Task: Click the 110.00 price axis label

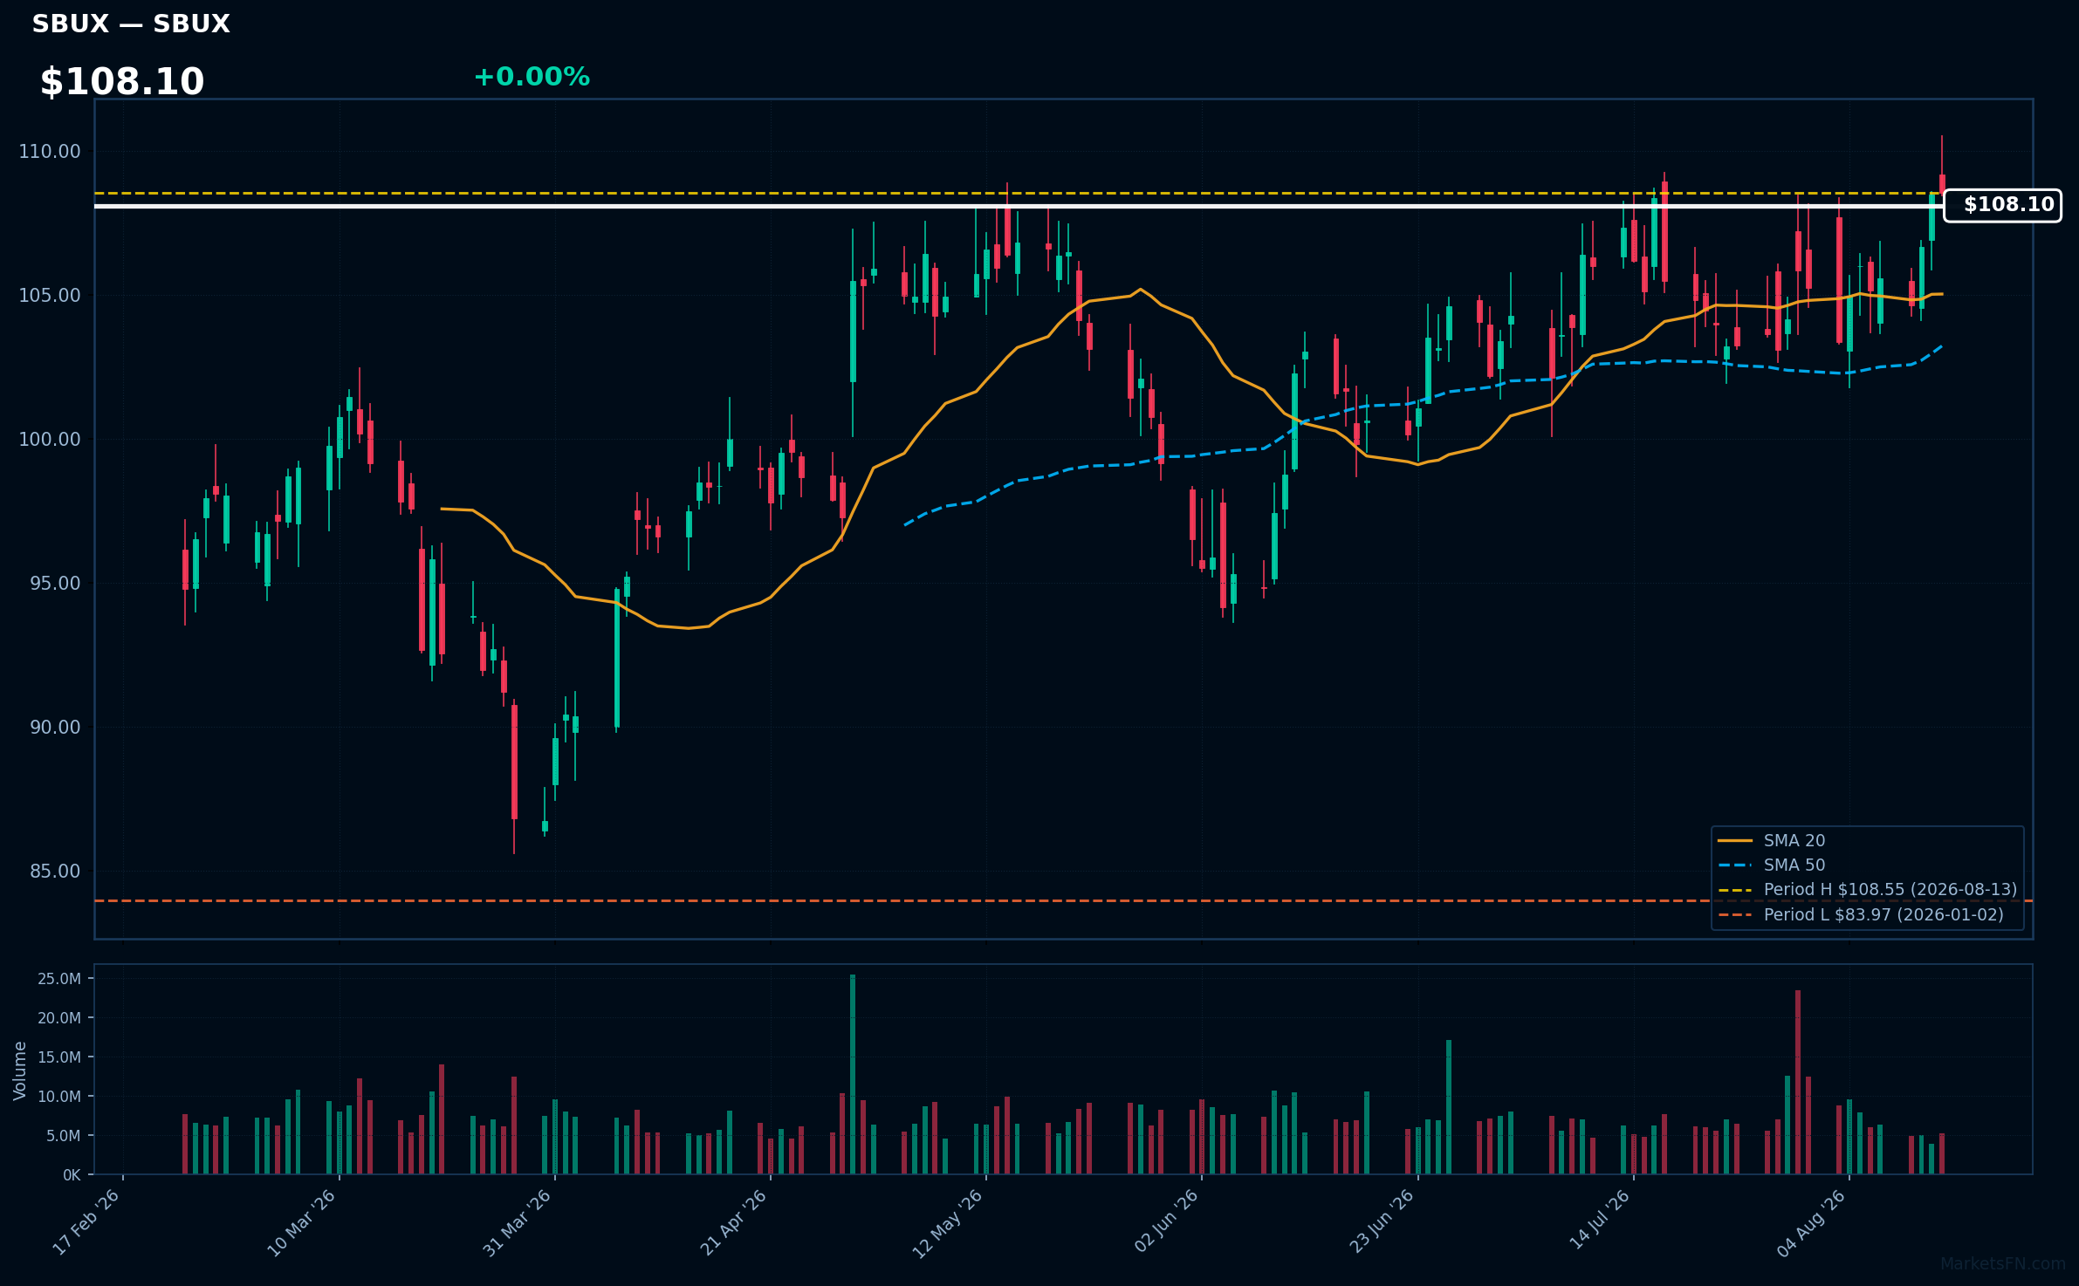Action: click(50, 152)
